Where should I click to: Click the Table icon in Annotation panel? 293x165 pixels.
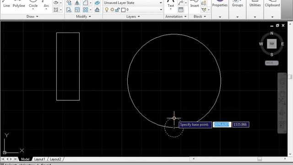point(181,10)
